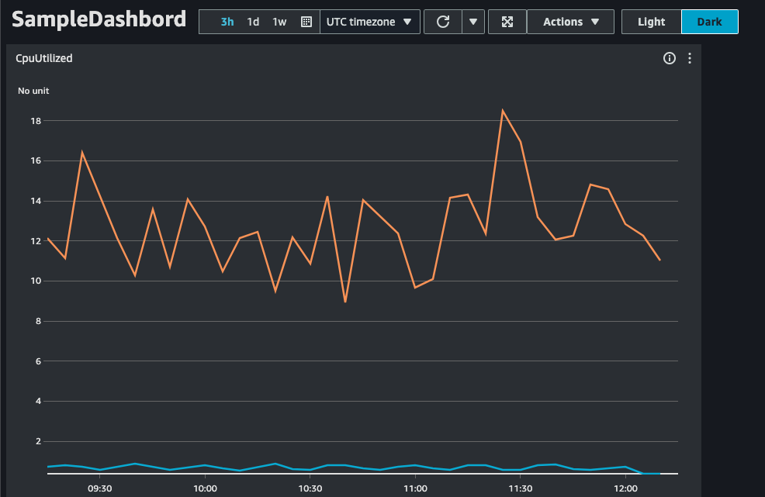Image resolution: width=765 pixels, height=497 pixels.
Task: Click the 10:00 time axis label
Action: [205, 488]
